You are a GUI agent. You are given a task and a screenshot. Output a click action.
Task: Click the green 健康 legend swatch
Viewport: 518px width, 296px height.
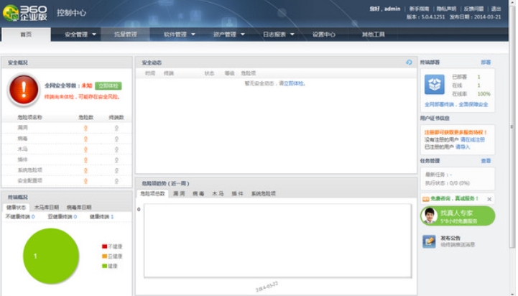click(104, 266)
